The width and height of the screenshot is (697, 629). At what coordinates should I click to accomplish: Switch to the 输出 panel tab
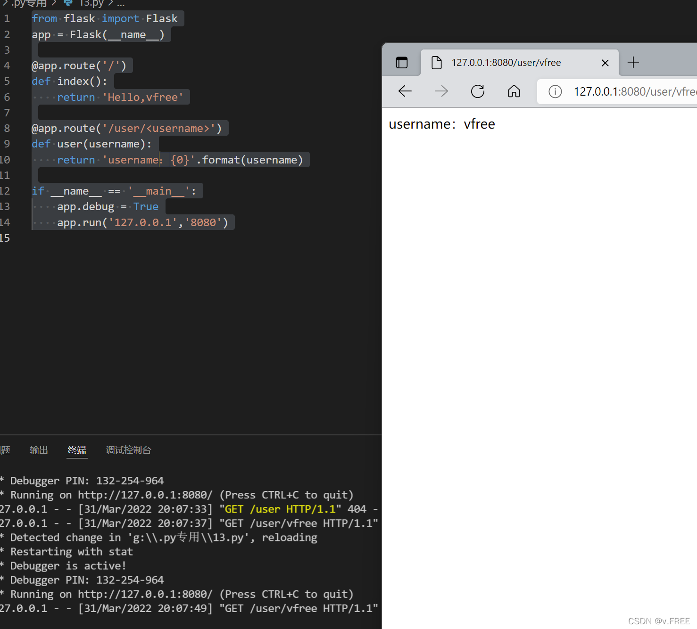coord(39,450)
